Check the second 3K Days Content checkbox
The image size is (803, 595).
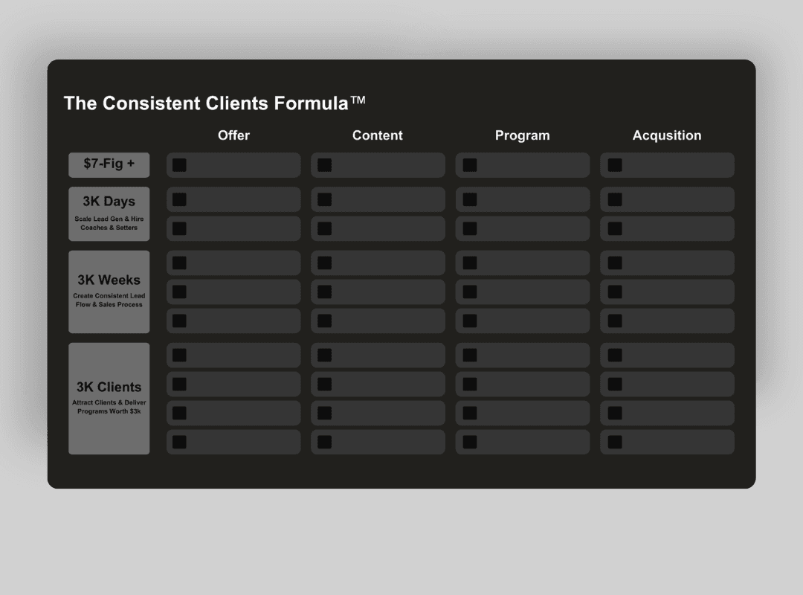(x=325, y=228)
